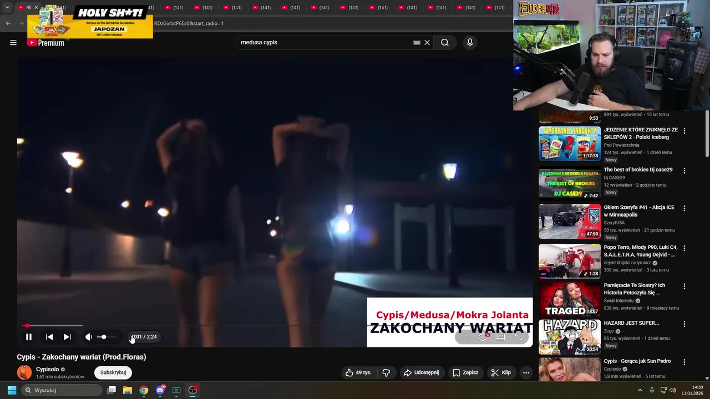Open options for 'Popo Terro, Młody P90' video
Viewport: 710px width, 399px height.
684,248
